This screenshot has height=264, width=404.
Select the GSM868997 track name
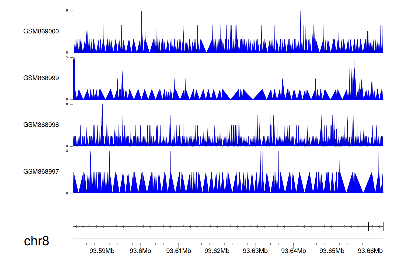click(x=41, y=172)
